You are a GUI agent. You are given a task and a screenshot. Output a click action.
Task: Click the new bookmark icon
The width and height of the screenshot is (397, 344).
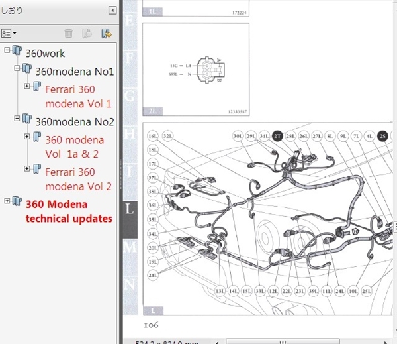coord(87,33)
